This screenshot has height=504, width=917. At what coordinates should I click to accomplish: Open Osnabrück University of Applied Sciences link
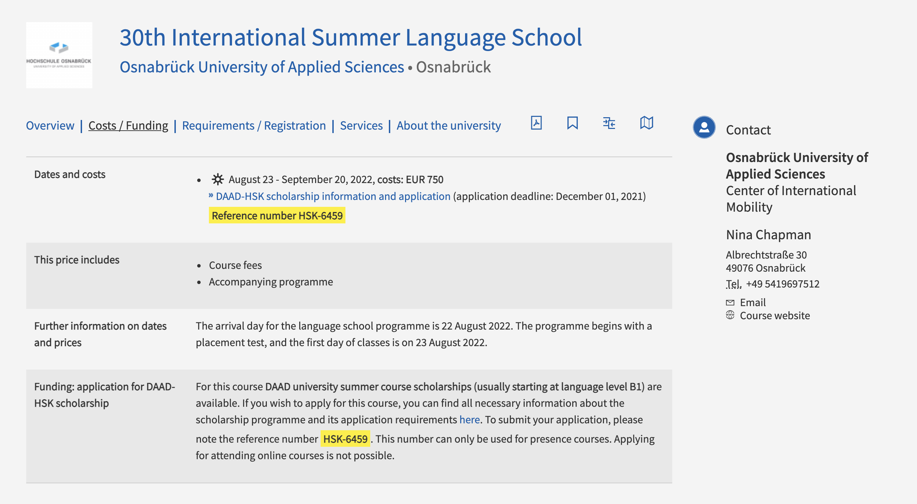(x=262, y=67)
